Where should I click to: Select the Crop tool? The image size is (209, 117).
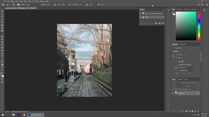click(x=2, y=22)
